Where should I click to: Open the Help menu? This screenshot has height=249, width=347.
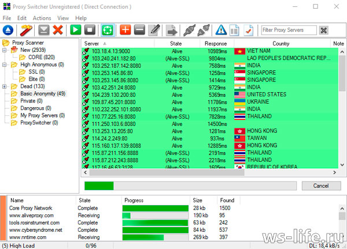[81, 18]
